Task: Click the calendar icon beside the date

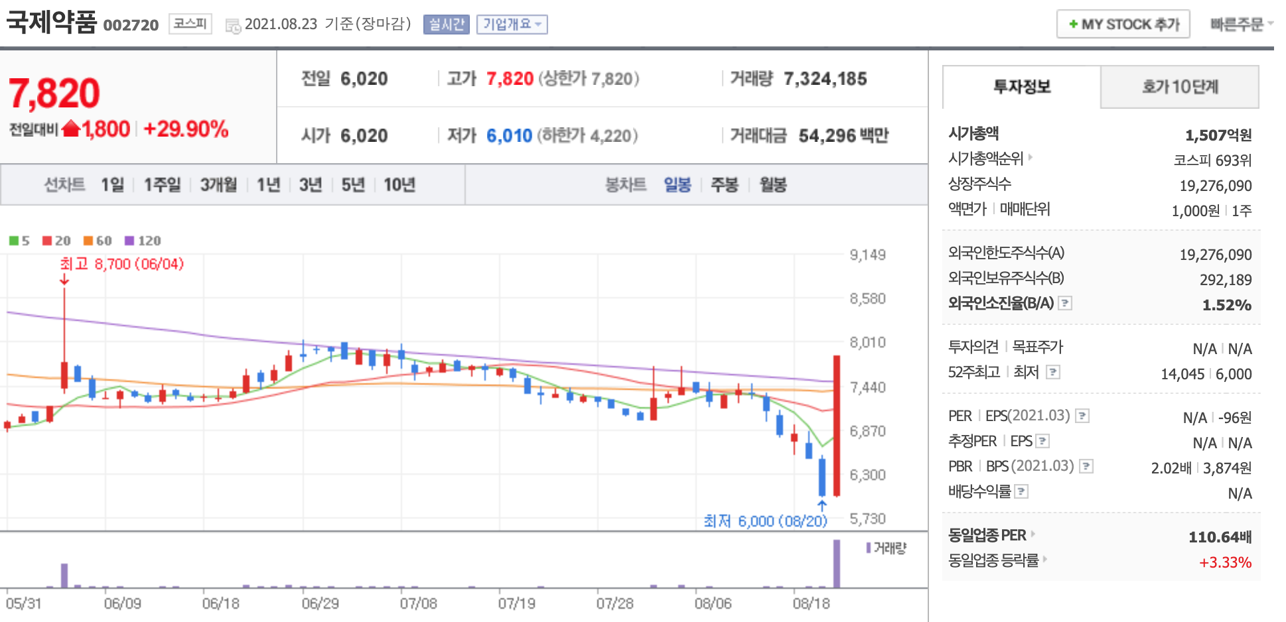Action: (233, 26)
